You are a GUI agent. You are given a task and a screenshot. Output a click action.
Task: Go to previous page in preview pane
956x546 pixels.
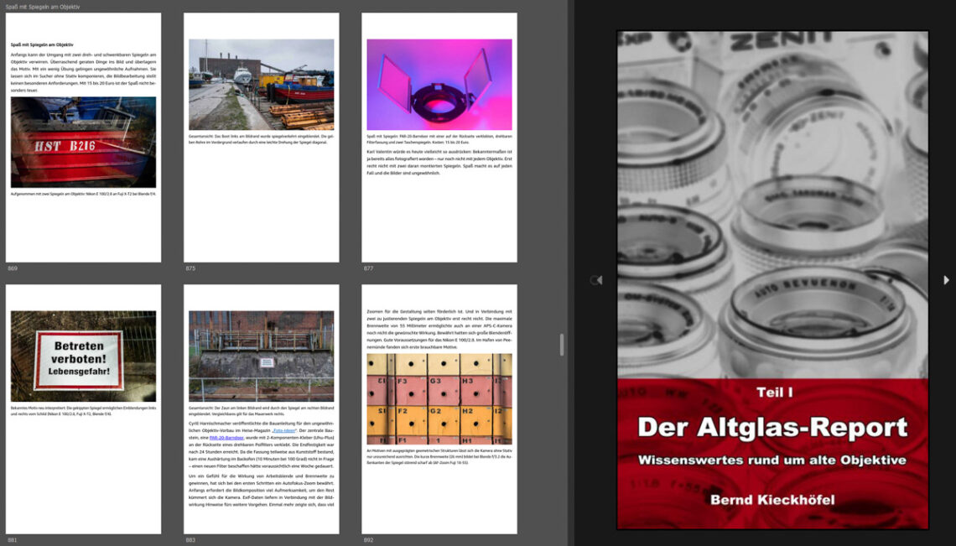[600, 280]
